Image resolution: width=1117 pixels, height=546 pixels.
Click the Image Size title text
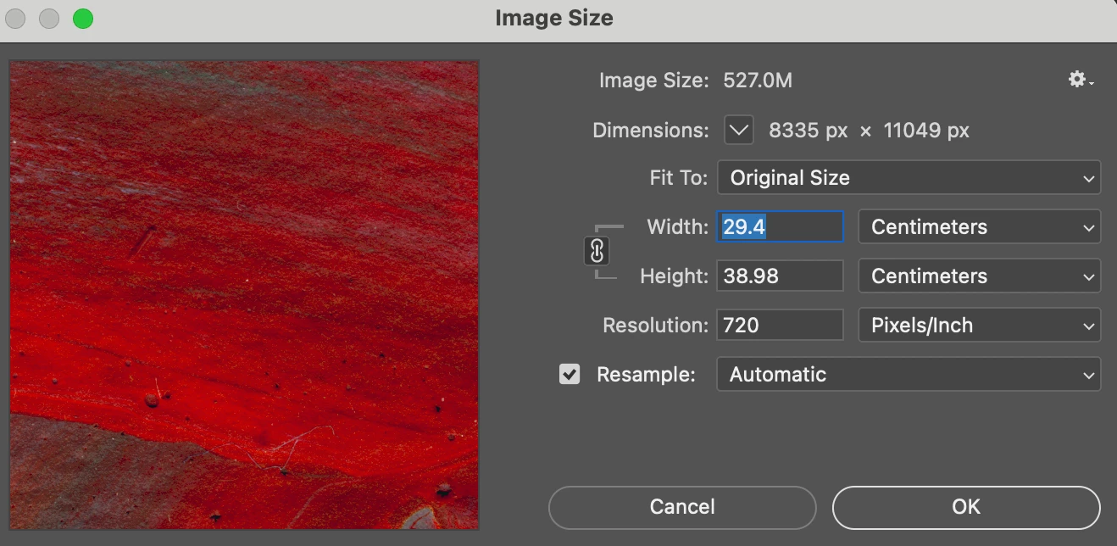pyautogui.click(x=554, y=18)
